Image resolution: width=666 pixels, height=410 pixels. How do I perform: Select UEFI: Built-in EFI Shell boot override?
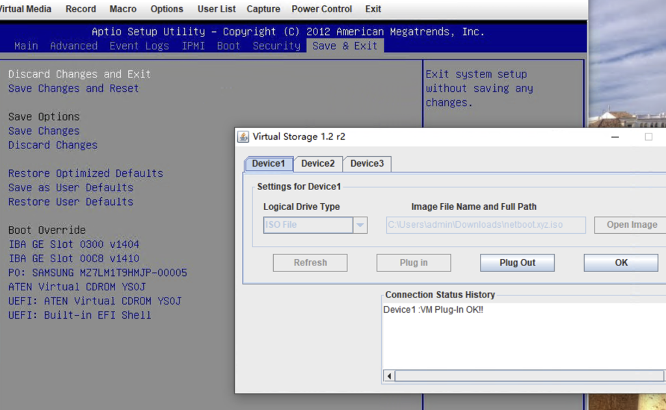pos(79,315)
